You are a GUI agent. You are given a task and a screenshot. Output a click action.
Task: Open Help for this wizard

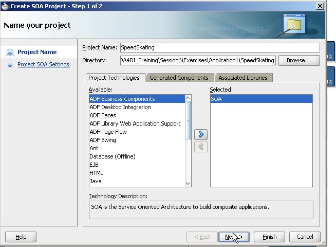point(21,237)
